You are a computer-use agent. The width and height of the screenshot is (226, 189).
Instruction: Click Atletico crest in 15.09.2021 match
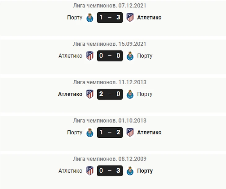(90, 56)
